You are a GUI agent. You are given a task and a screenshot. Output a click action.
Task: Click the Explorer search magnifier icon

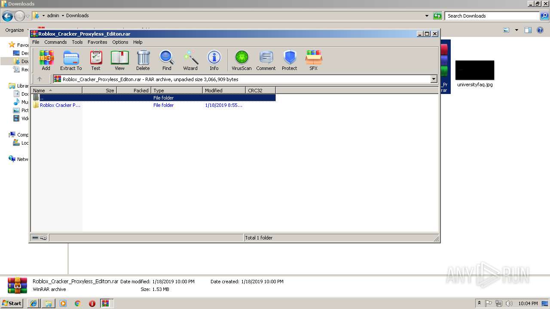[544, 16]
